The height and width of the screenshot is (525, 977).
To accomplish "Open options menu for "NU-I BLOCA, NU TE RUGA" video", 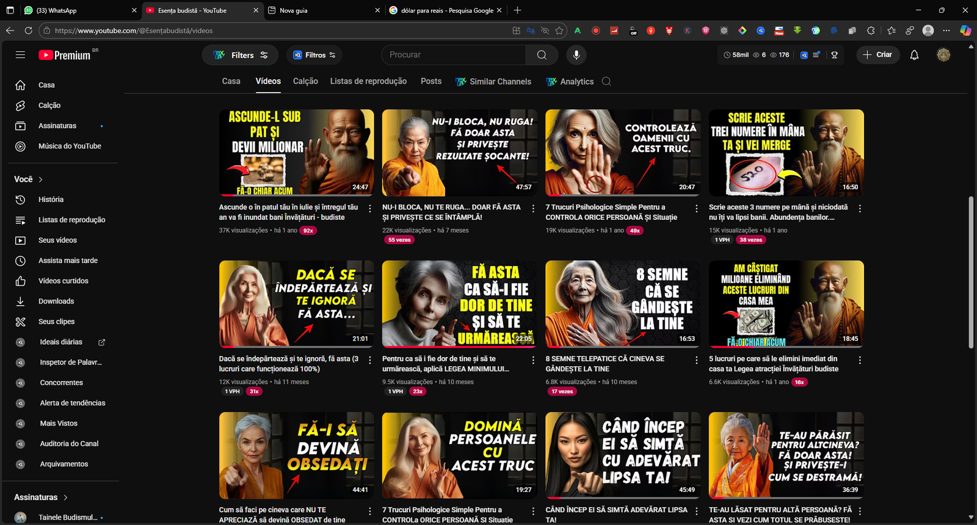I will pos(533,208).
